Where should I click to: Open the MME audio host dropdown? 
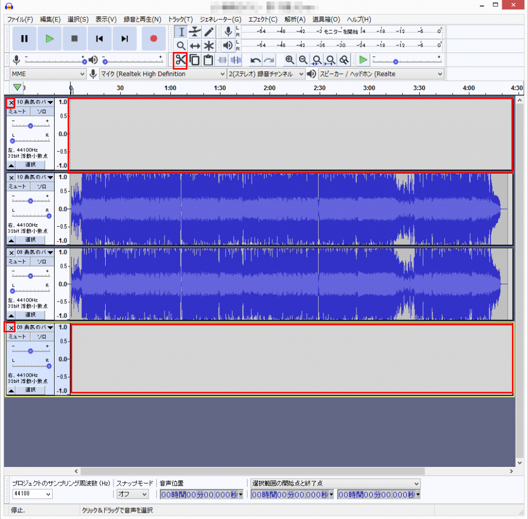coord(48,74)
